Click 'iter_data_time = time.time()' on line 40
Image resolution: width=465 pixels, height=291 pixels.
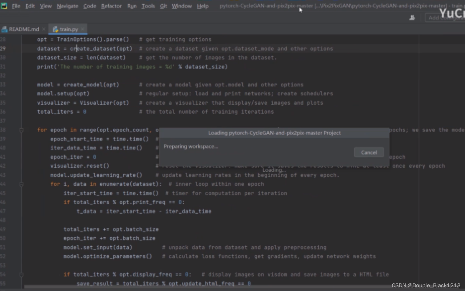[96, 148]
